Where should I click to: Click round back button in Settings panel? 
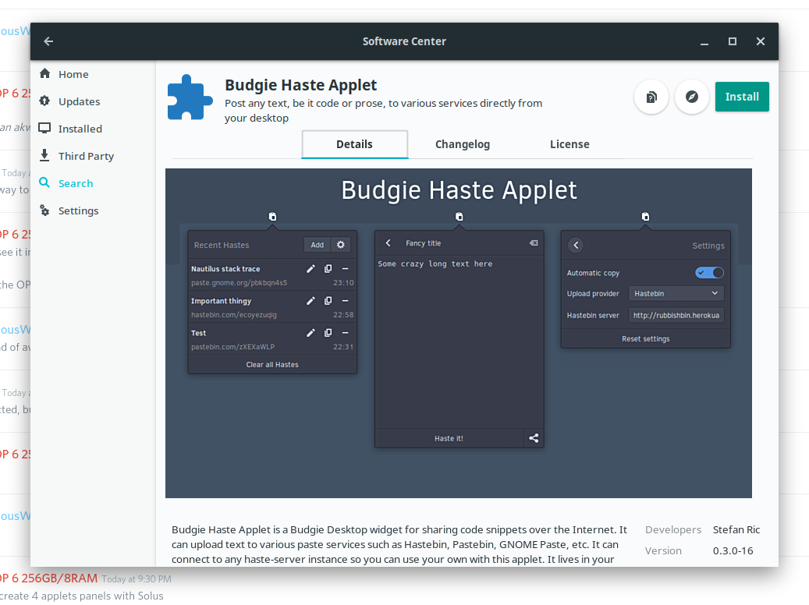pos(576,245)
